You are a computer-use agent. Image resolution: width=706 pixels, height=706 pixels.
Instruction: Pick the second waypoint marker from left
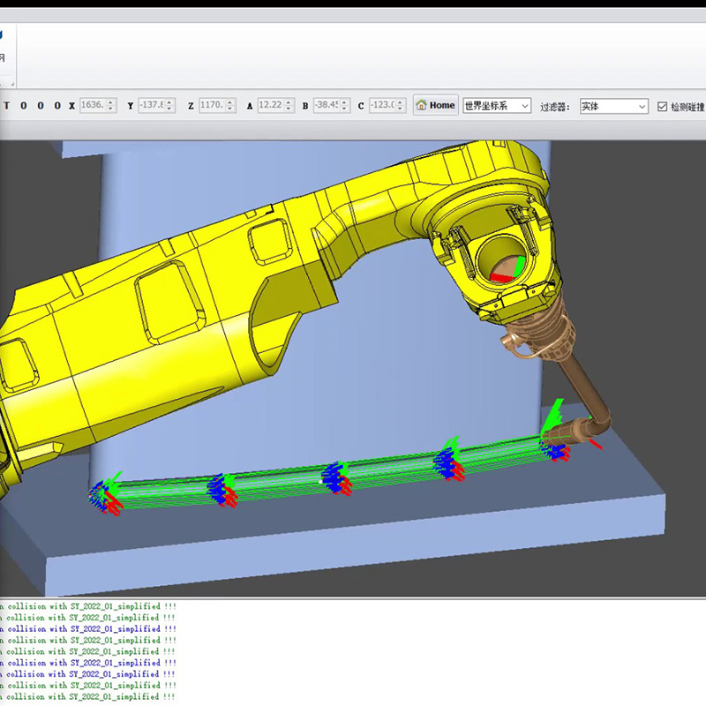pyautogui.click(x=221, y=490)
